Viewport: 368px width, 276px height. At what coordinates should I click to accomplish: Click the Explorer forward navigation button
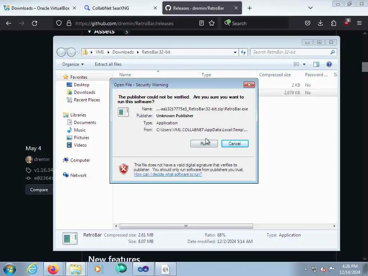click(x=71, y=52)
